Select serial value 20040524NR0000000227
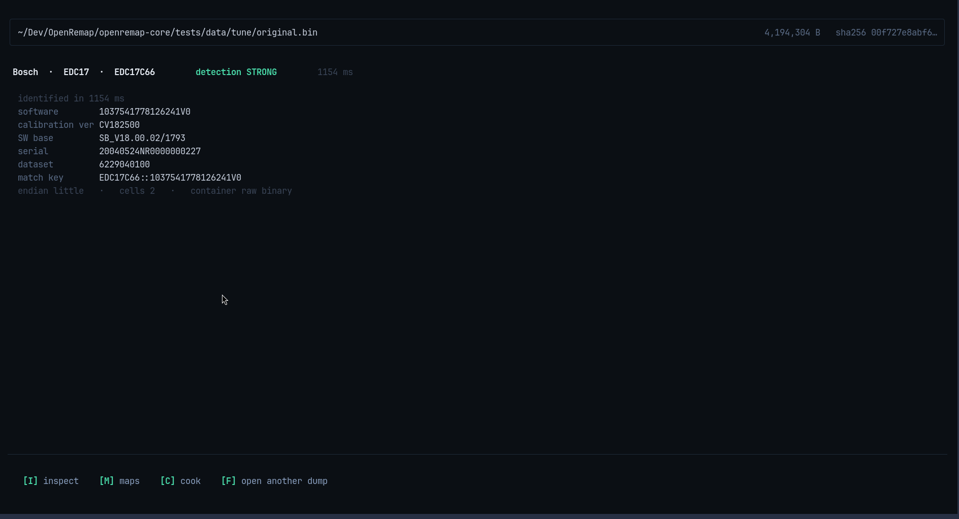Image resolution: width=959 pixels, height=519 pixels. coord(150,151)
